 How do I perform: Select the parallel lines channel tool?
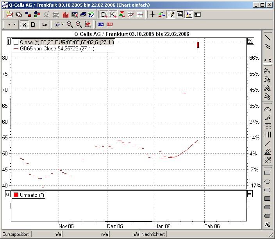pos(268,47)
